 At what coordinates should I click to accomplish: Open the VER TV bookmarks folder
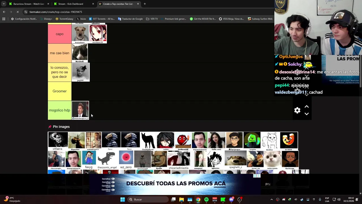(152, 19)
